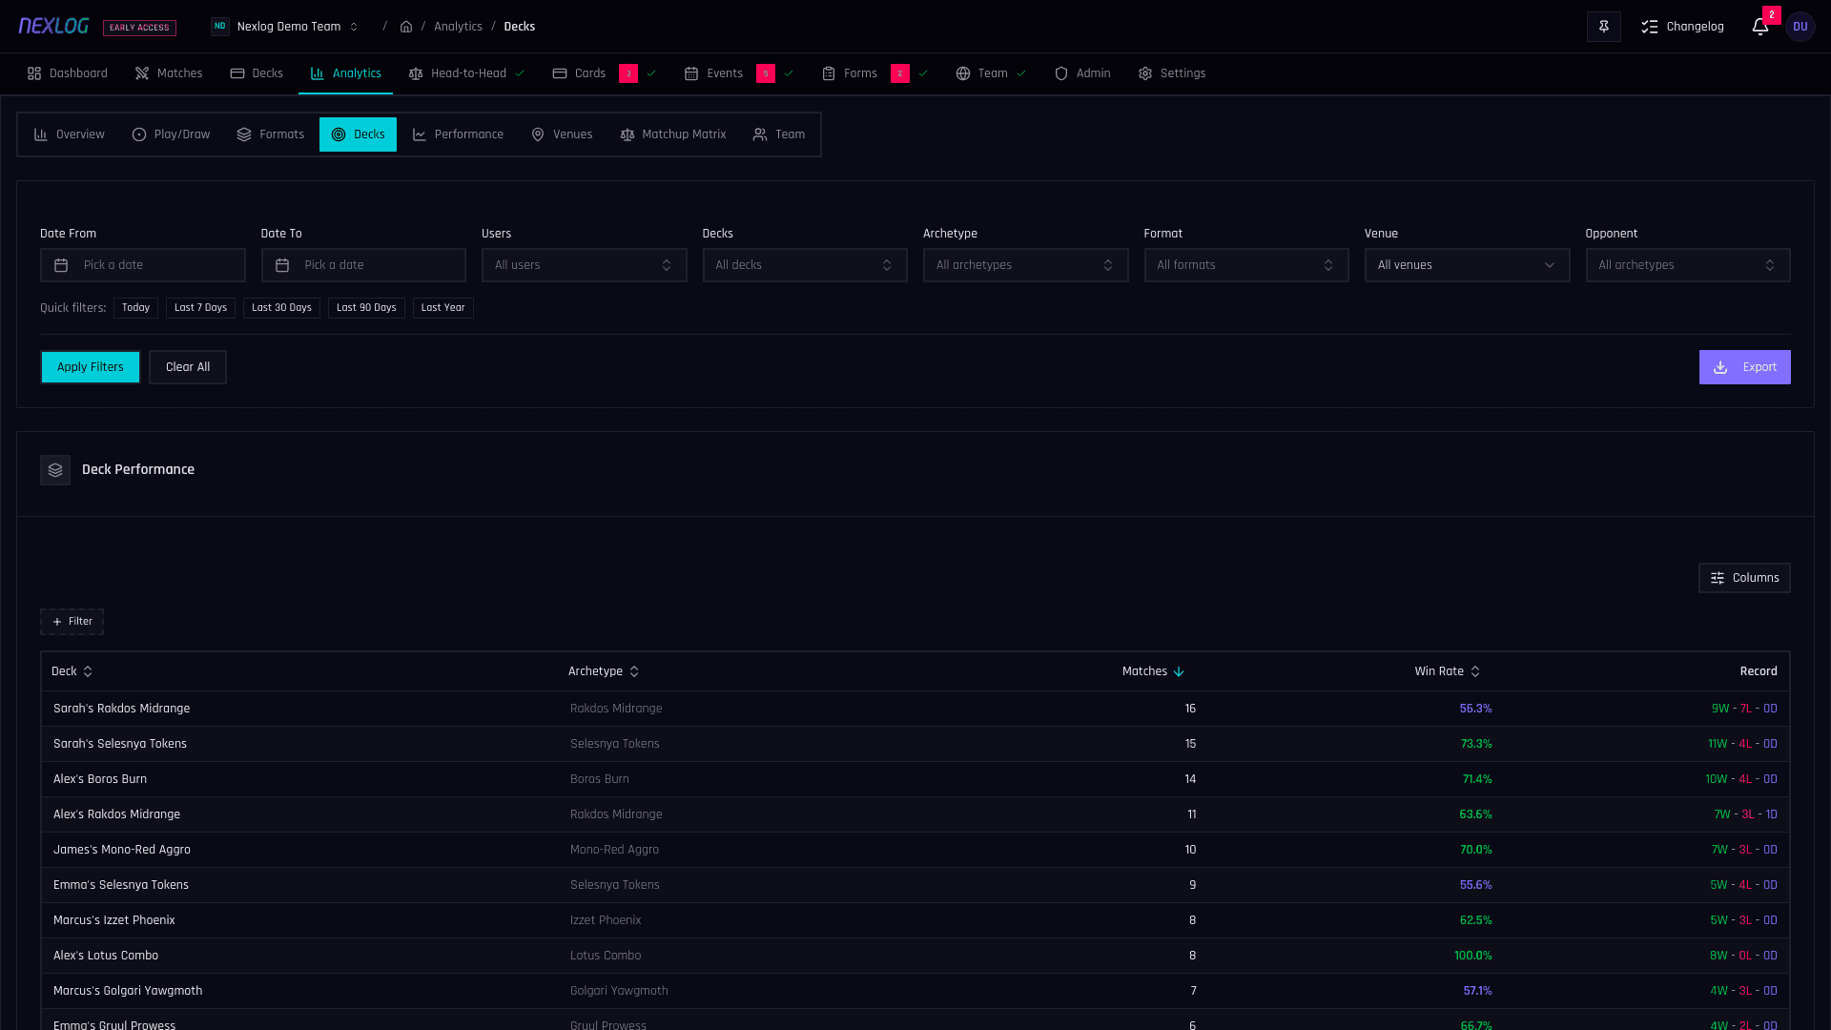1831x1030 pixels.
Task: Click the Columns sliders icon
Action: click(1718, 578)
